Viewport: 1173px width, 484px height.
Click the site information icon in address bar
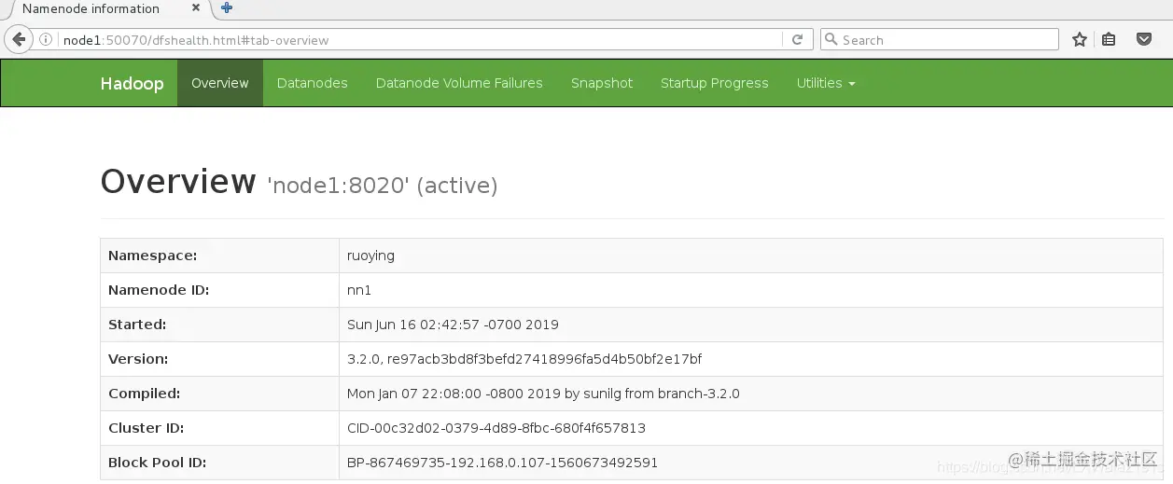46,40
